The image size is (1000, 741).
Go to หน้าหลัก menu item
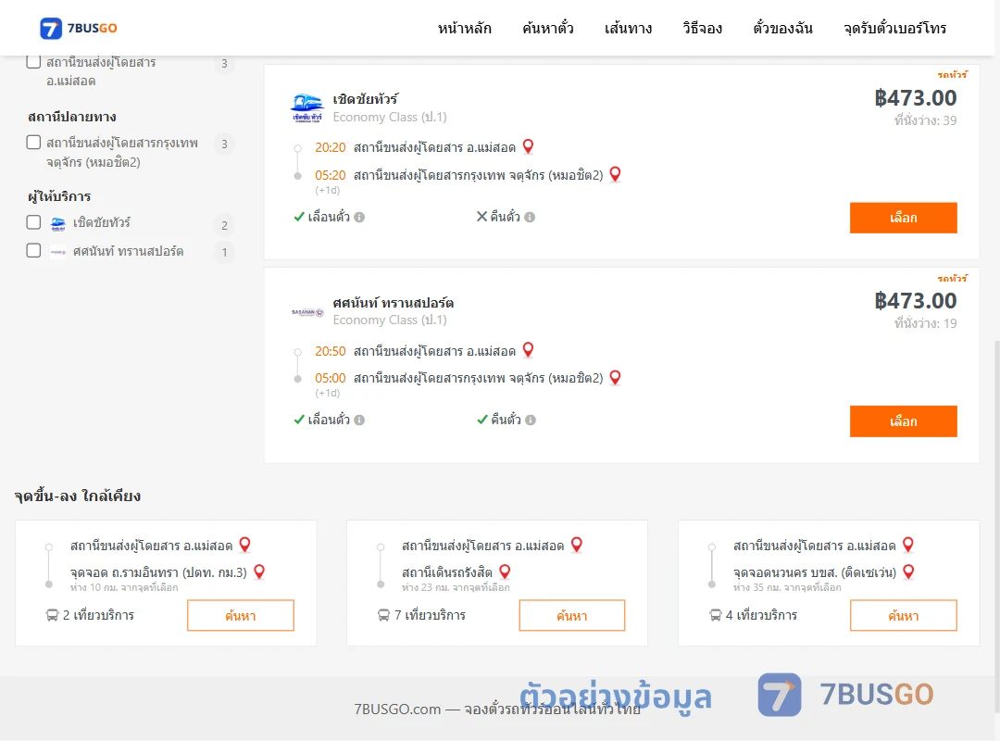464,28
